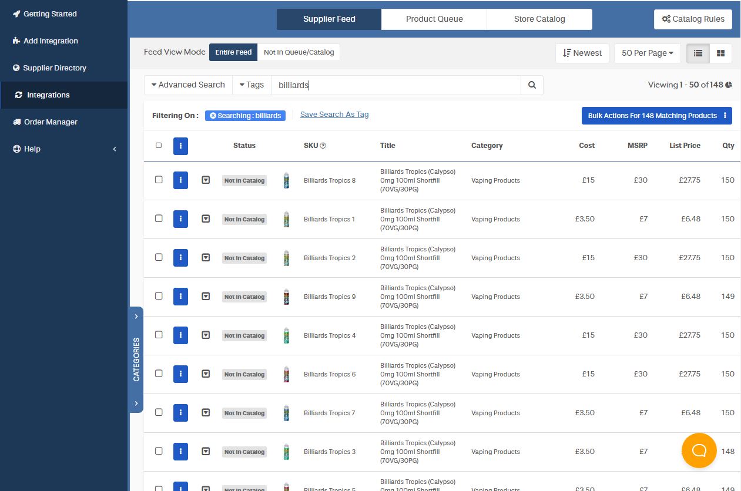Screen dimensions: 741x491
Task: Open the actions menu for Billiards Tropics 7
Action: coord(180,413)
